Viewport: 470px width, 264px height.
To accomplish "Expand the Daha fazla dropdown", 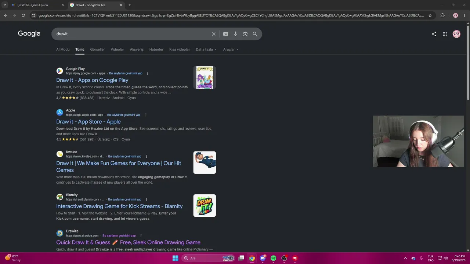I will 206,49.
